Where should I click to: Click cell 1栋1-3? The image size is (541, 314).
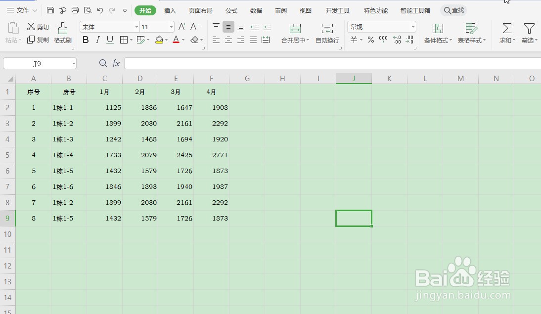(69, 139)
